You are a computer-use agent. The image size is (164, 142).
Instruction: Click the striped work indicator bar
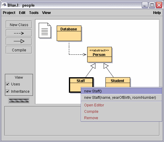pos(19,100)
